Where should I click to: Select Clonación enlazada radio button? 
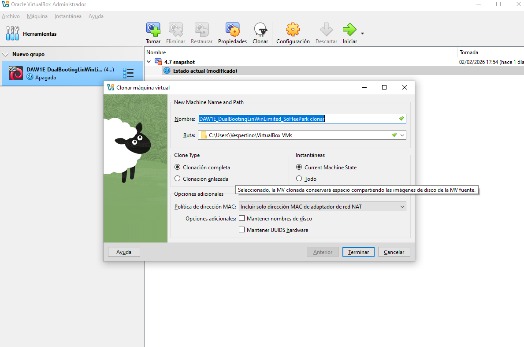[x=178, y=179]
